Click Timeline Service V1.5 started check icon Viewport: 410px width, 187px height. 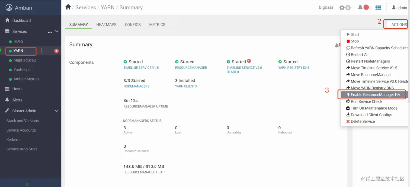tap(125, 62)
